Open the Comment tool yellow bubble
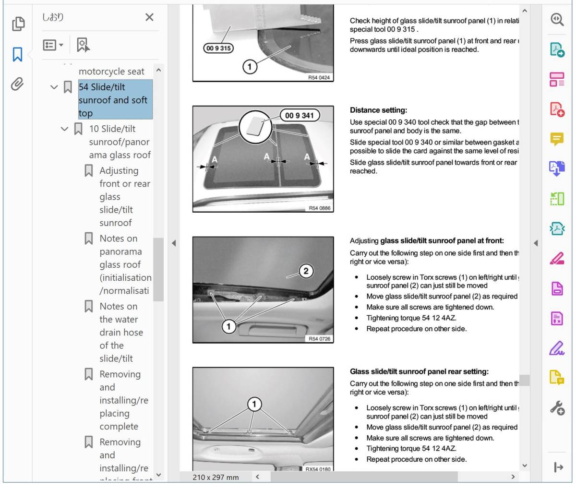576x490 pixels. 557,139
